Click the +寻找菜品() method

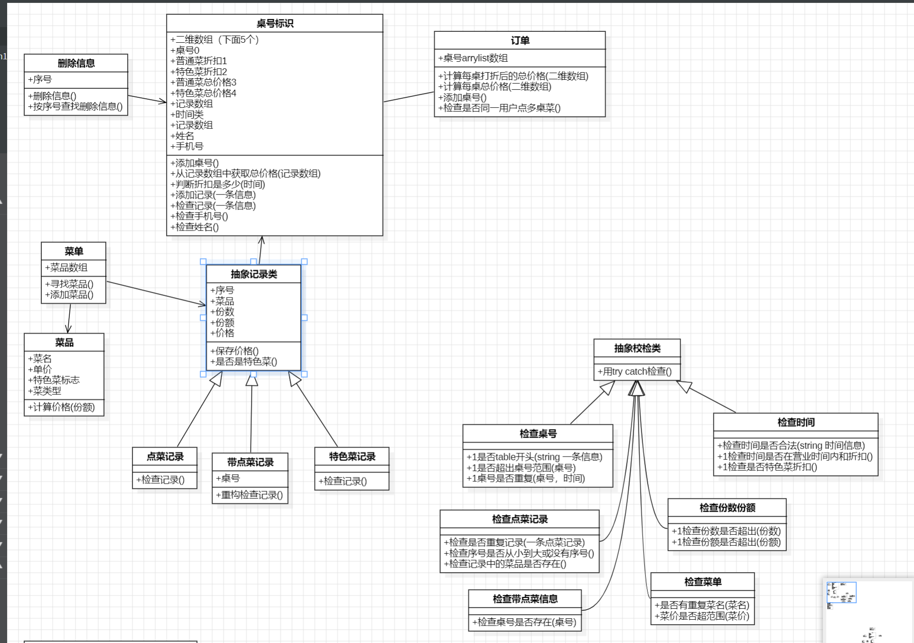coord(69,284)
